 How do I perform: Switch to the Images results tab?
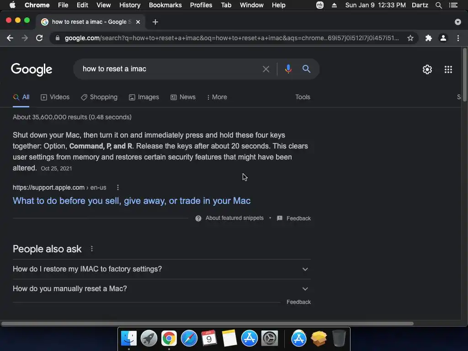pos(144,97)
